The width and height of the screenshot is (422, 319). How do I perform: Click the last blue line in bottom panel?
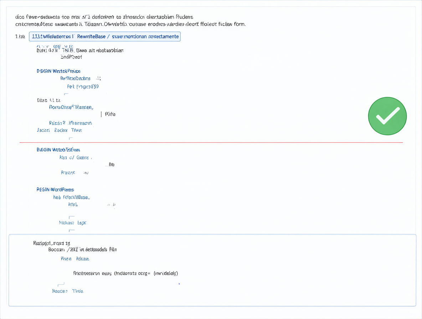[68, 291]
